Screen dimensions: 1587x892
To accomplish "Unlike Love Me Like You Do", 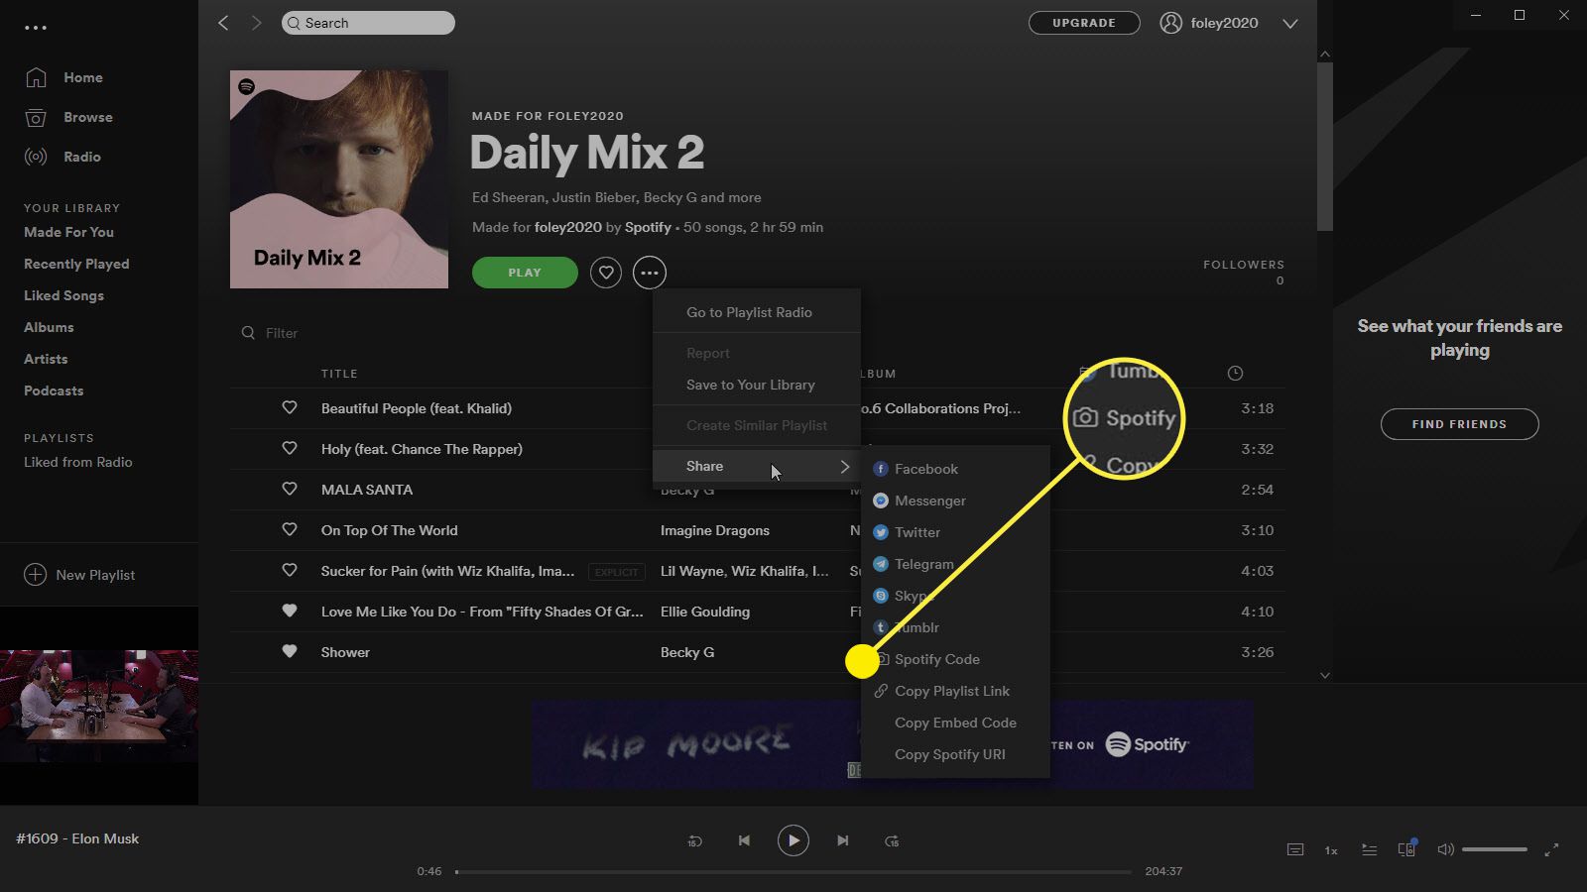I will click(290, 611).
